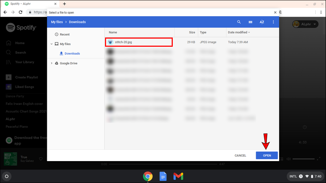Go to My files in breadcrumb
The height and width of the screenshot is (183, 326).
coord(57,22)
